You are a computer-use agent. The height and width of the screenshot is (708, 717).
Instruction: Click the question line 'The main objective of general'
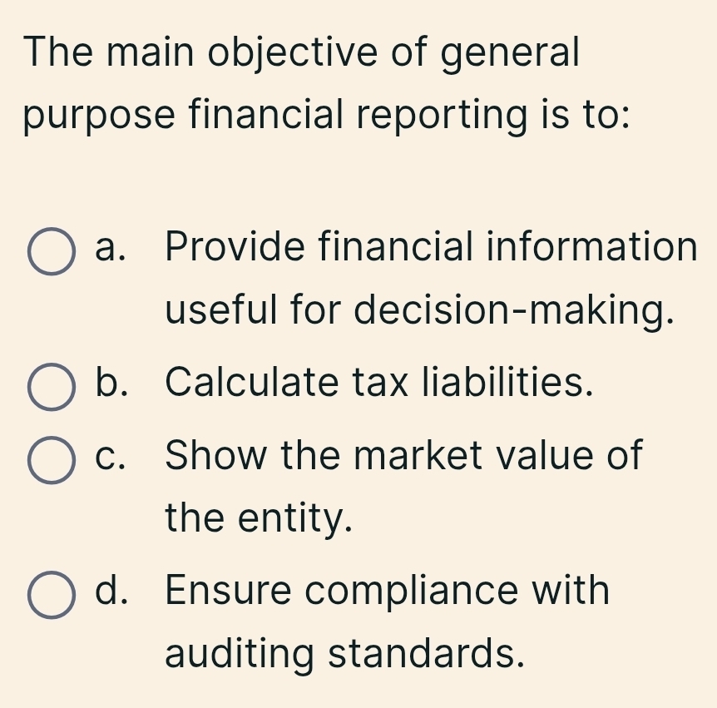coord(300,53)
